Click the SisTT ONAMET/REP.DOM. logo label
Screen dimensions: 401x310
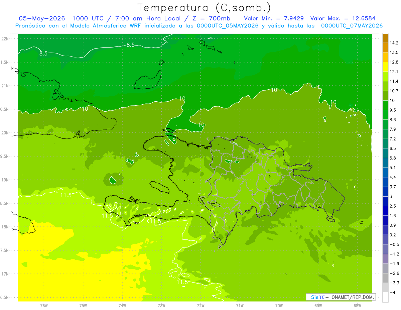(341, 297)
